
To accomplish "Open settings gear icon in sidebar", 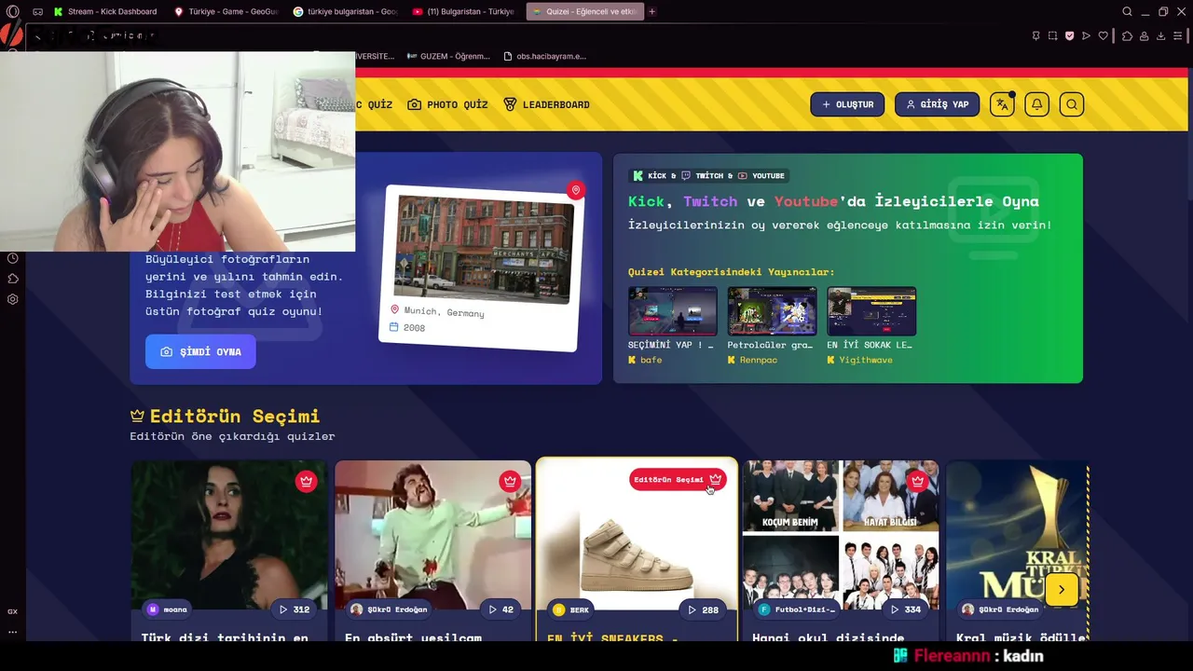I will 13,299.
